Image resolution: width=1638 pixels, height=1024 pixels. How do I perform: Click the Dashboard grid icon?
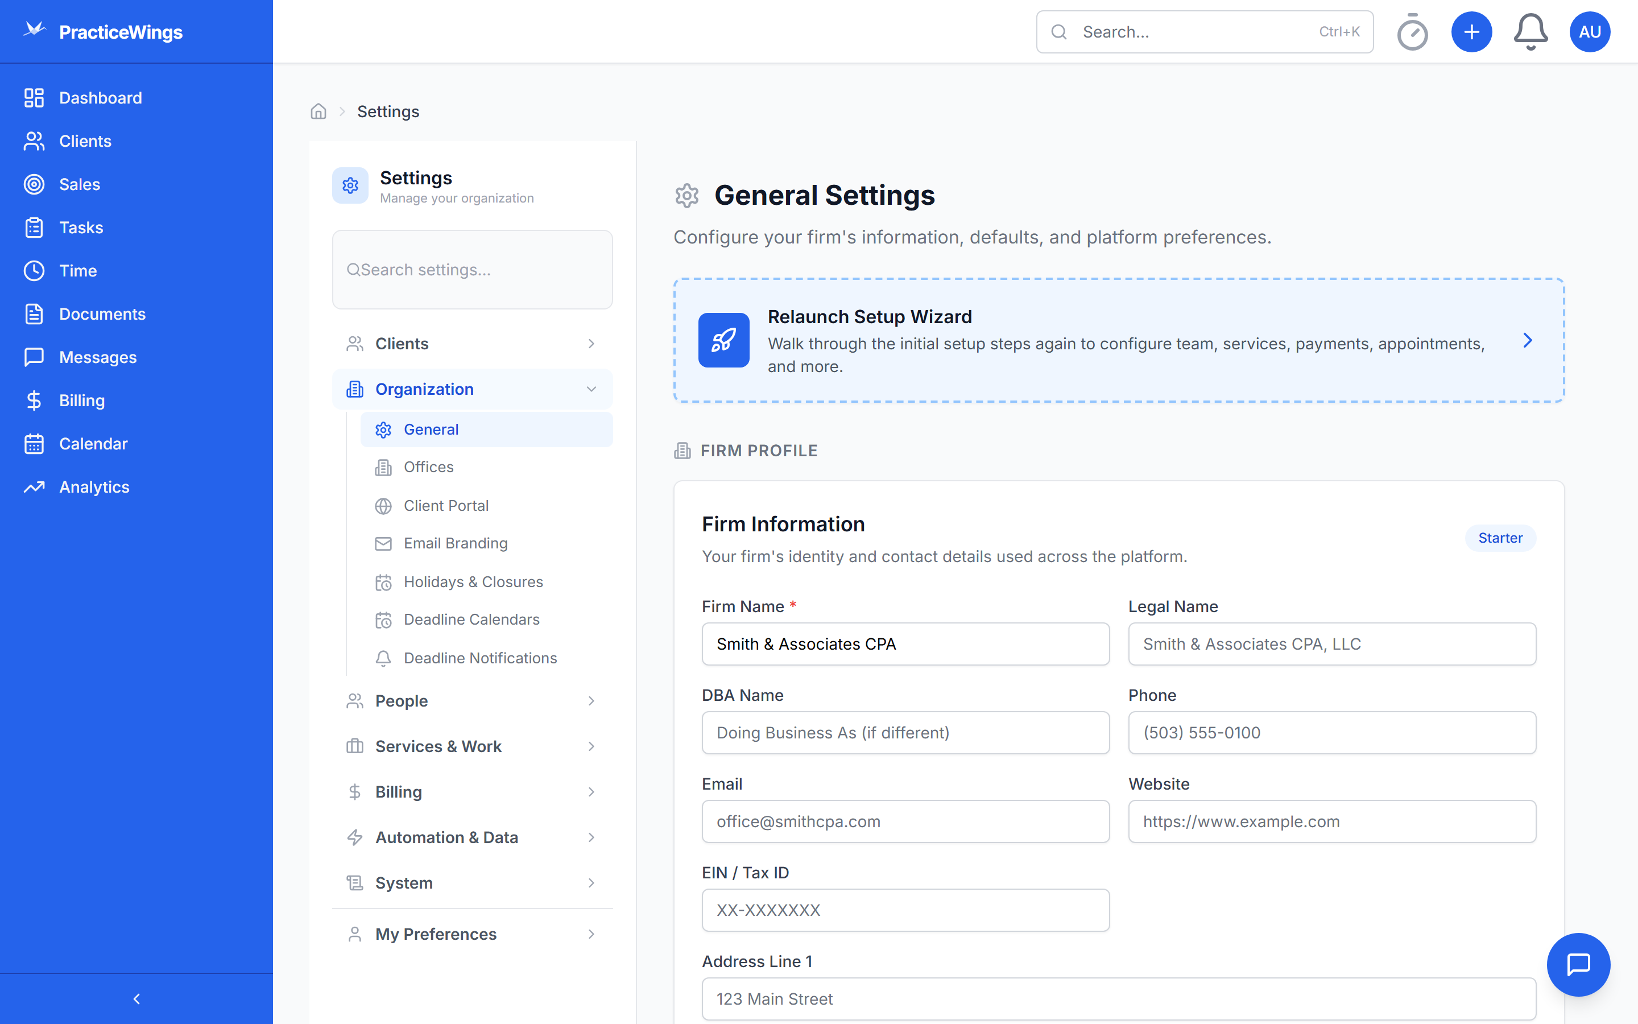click(34, 97)
